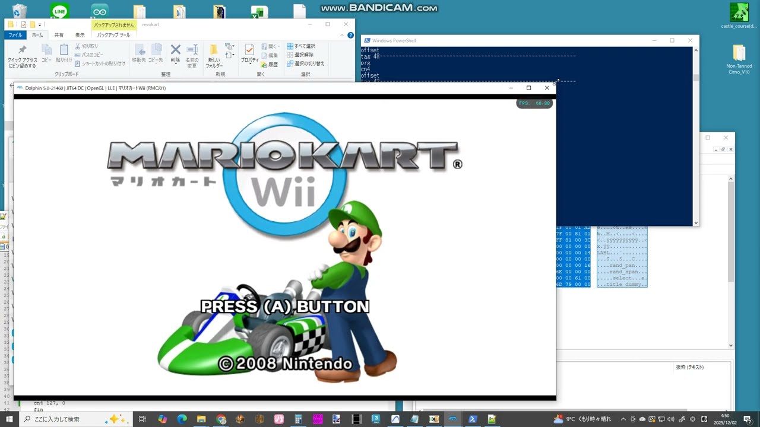Click Invert Selection in Explorer ribbon
This screenshot has width=760, height=427.
306,63
